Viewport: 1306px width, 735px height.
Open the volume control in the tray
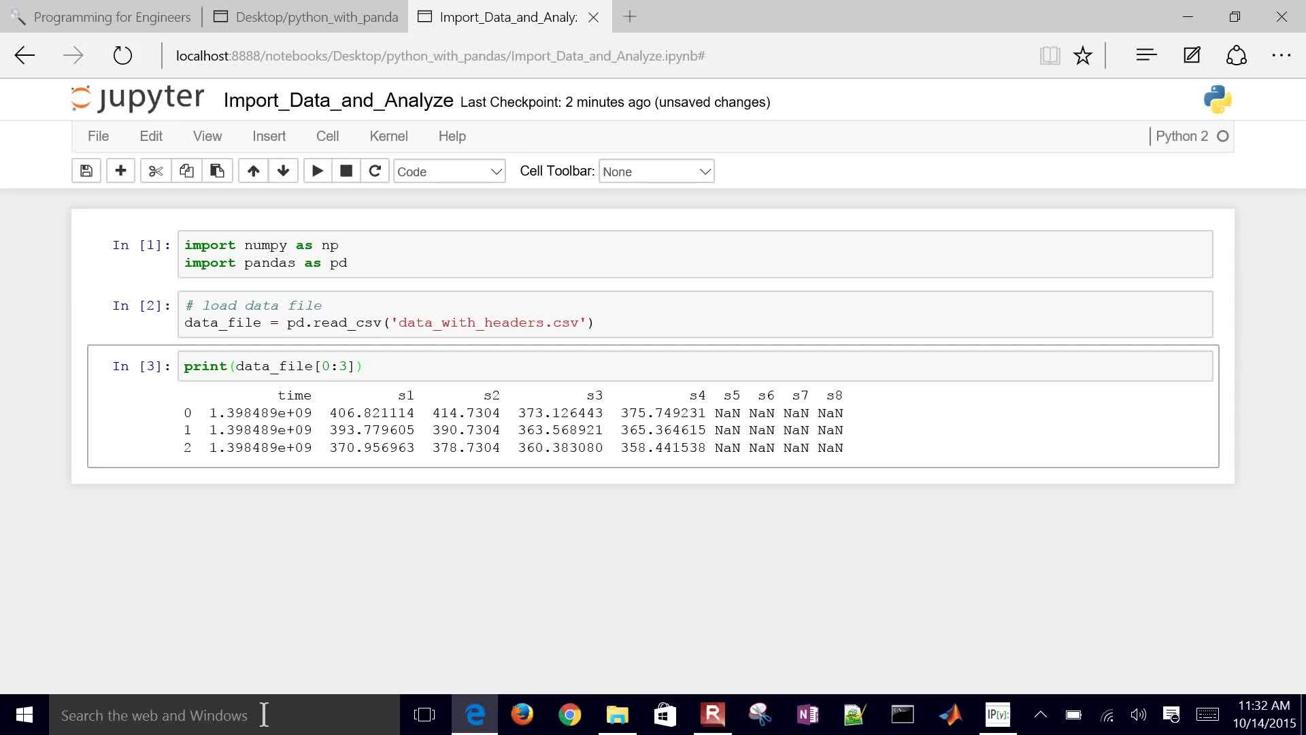[1138, 715]
